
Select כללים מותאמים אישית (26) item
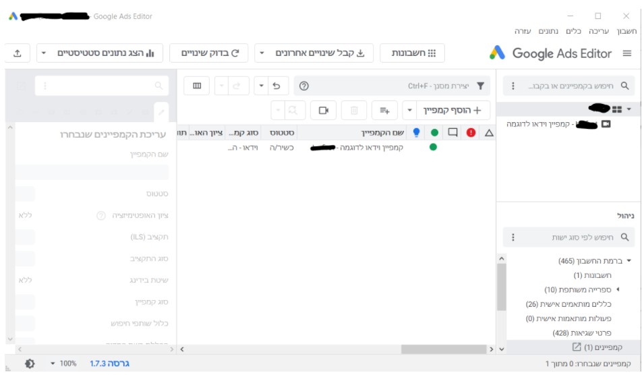tap(568, 304)
